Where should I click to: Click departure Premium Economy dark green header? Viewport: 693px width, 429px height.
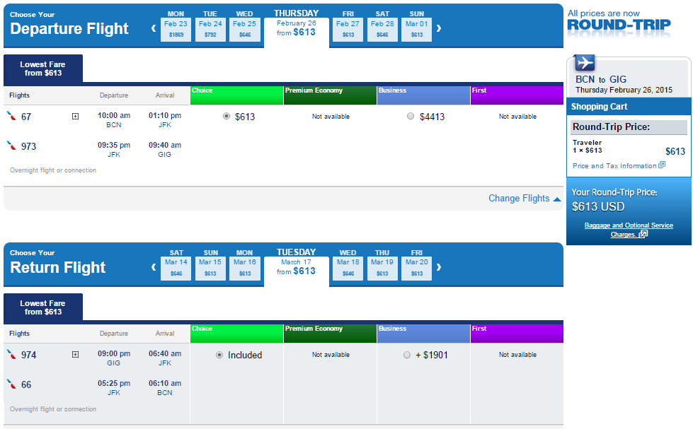330,95
